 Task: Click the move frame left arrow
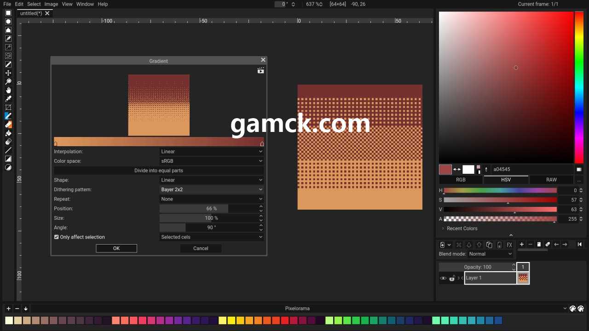[556, 245]
